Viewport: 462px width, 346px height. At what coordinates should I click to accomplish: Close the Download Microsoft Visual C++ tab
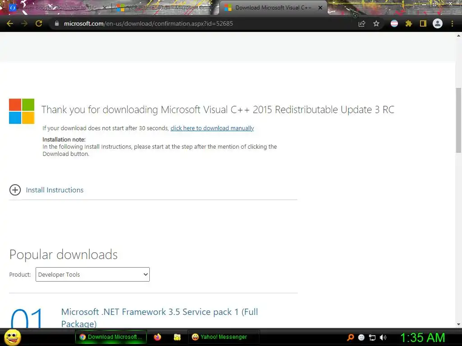(x=320, y=8)
